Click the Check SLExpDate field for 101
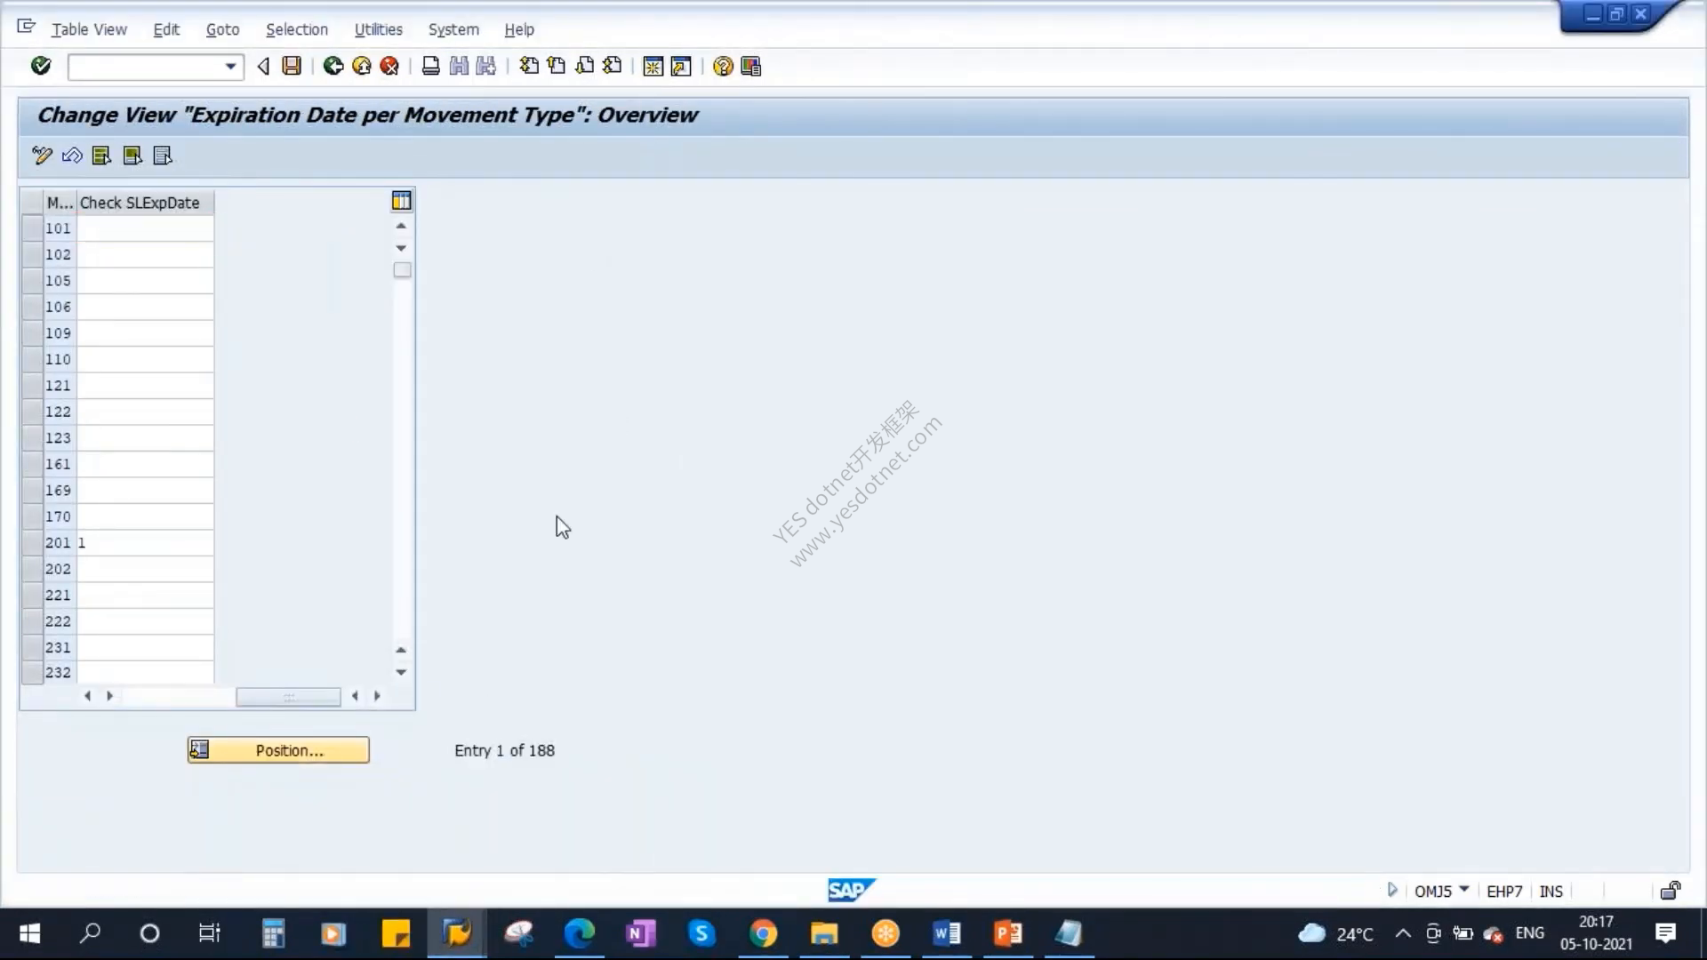The height and width of the screenshot is (960, 1707). (x=145, y=228)
